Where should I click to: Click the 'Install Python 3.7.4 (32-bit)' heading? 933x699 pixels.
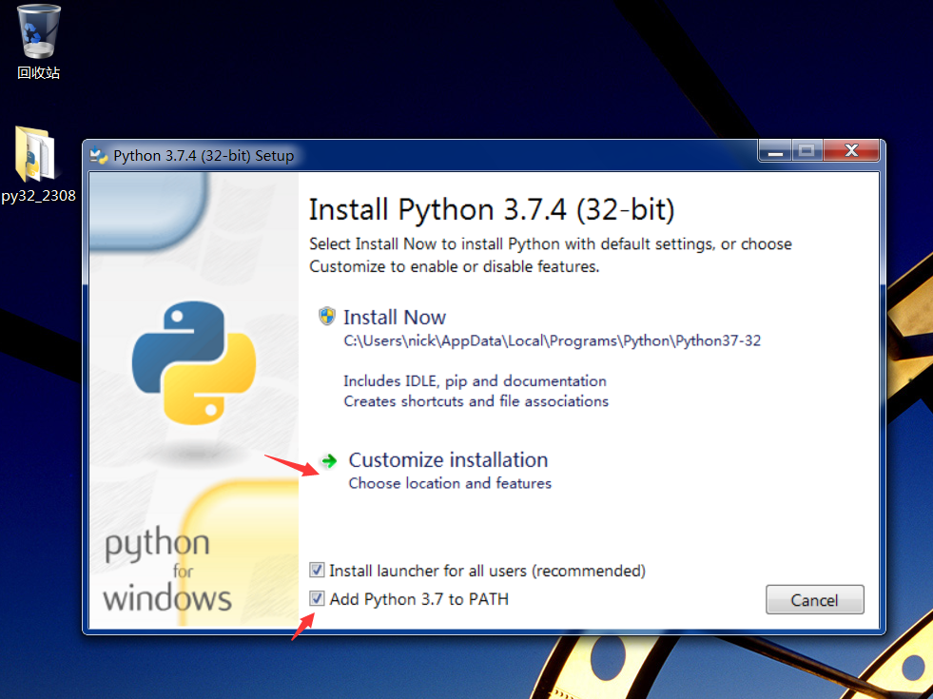point(492,209)
